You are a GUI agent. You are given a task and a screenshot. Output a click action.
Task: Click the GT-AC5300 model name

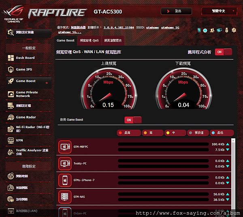[108, 12]
